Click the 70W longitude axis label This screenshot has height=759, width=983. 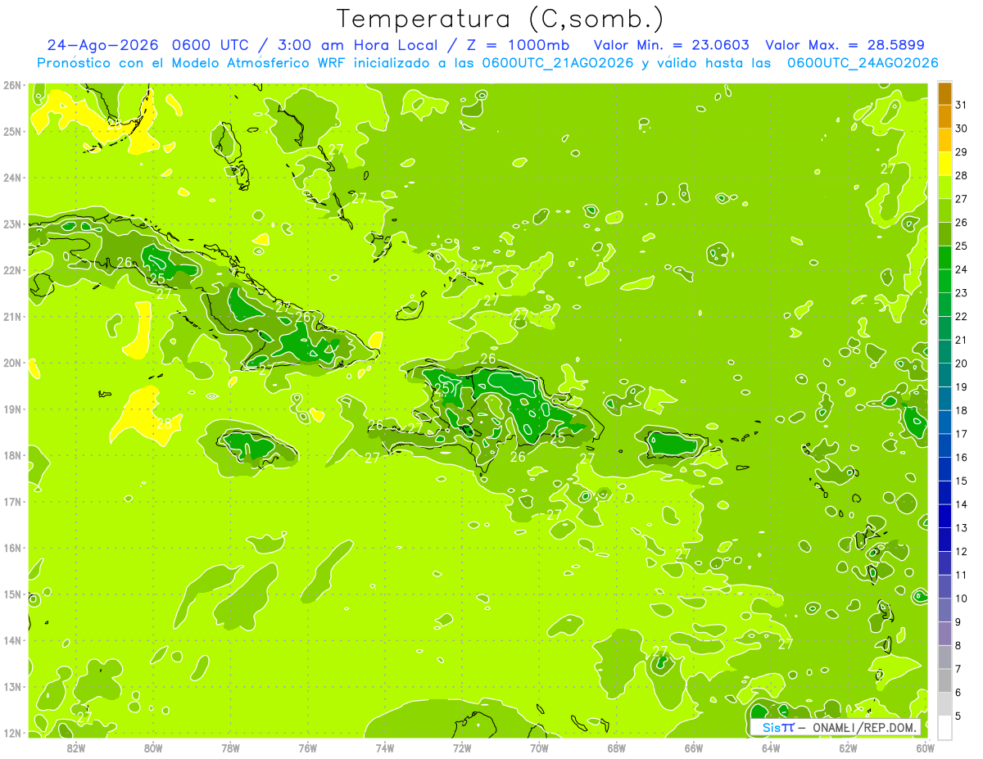pyautogui.click(x=539, y=747)
